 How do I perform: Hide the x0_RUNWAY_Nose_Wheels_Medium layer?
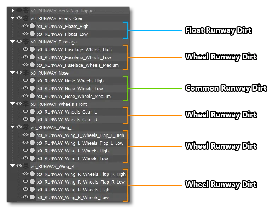click(25, 96)
